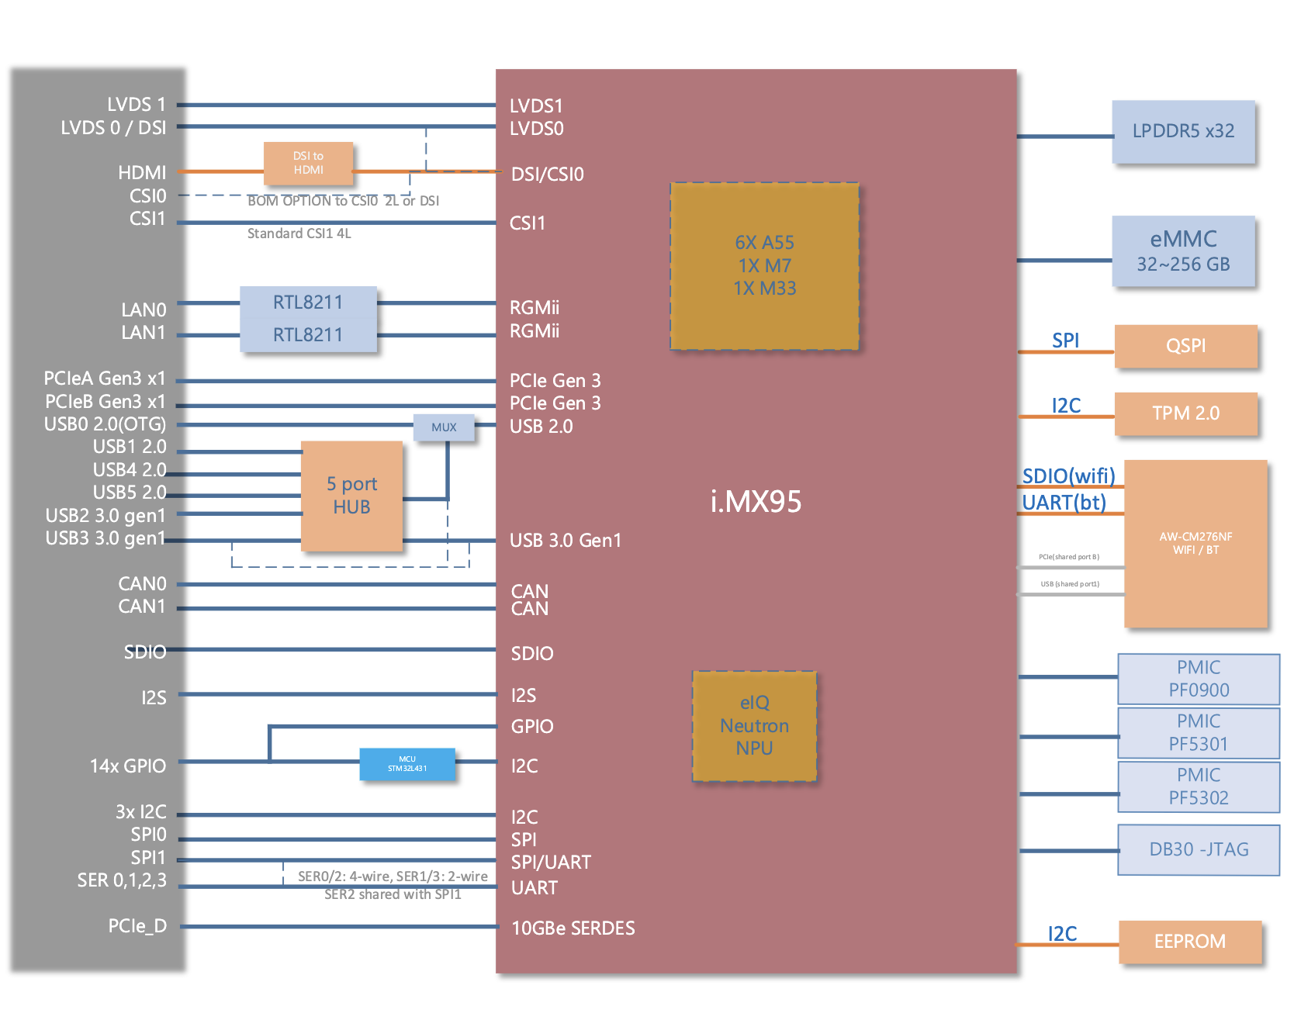Image resolution: width=1294 pixels, height=1013 pixels.
Task: Select the 6X A55 CPU cores block
Action: point(764,266)
